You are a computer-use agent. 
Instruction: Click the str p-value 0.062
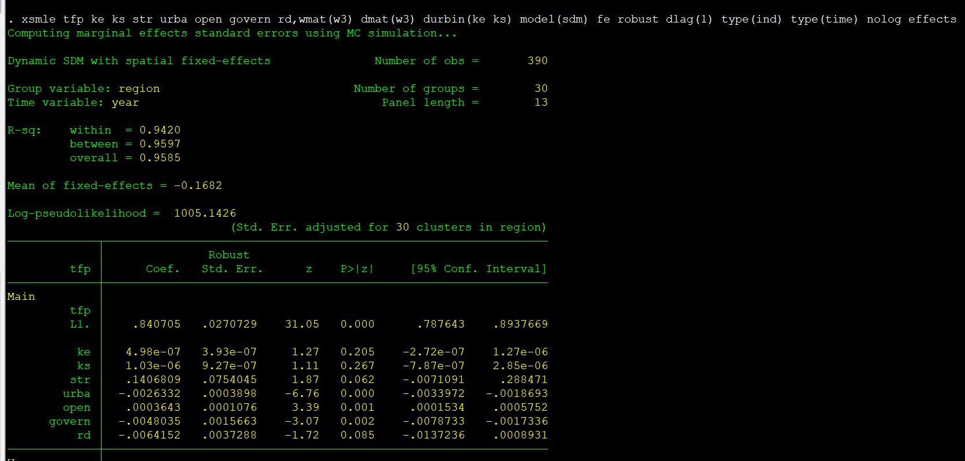pyautogui.click(x=357, y=380)
